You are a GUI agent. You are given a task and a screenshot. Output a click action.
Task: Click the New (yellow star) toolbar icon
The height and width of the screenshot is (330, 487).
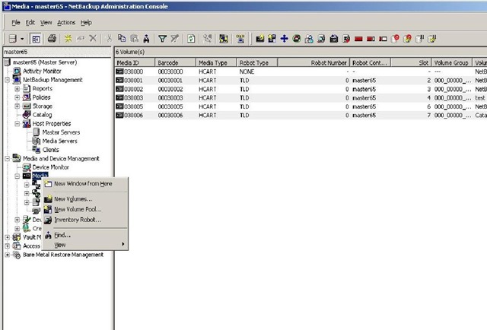point(68,39)
